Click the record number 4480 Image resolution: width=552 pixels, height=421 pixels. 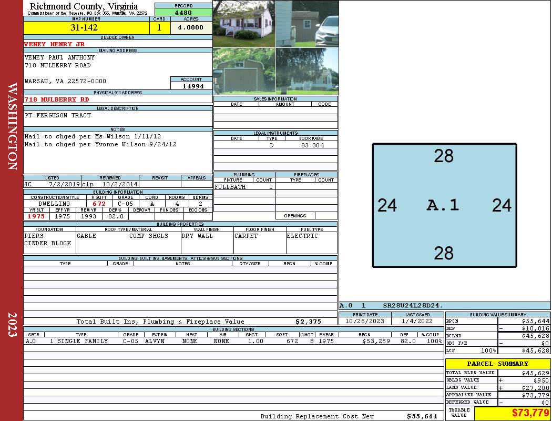pos(183,13)
